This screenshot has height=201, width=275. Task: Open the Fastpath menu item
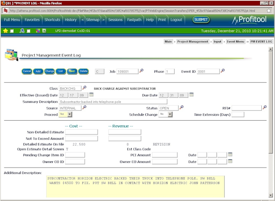[x=134, y=20]
